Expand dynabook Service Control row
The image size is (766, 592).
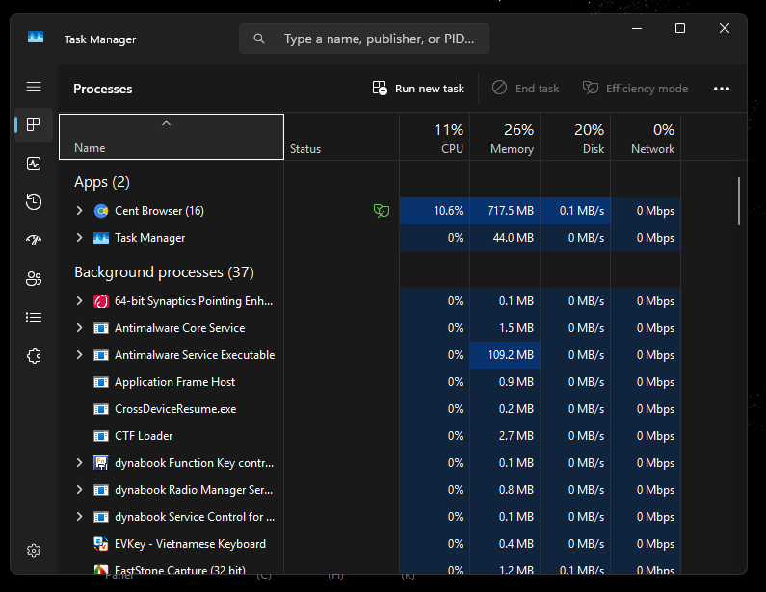pyautogui.click(x=79, y=516)
